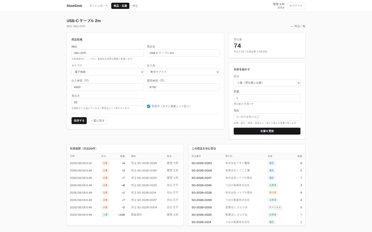Click the 理由 input field

[x=267, y=117]
